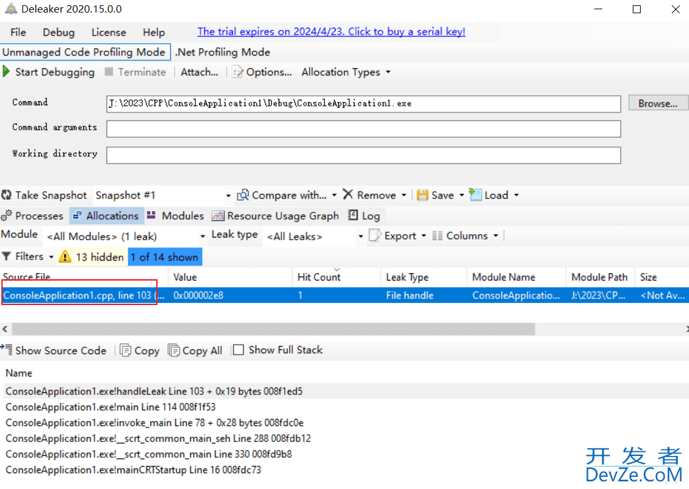Screen dimensions: 689x489
Task: Open the Compare with dropdown arrow
Action: (334, 195)
